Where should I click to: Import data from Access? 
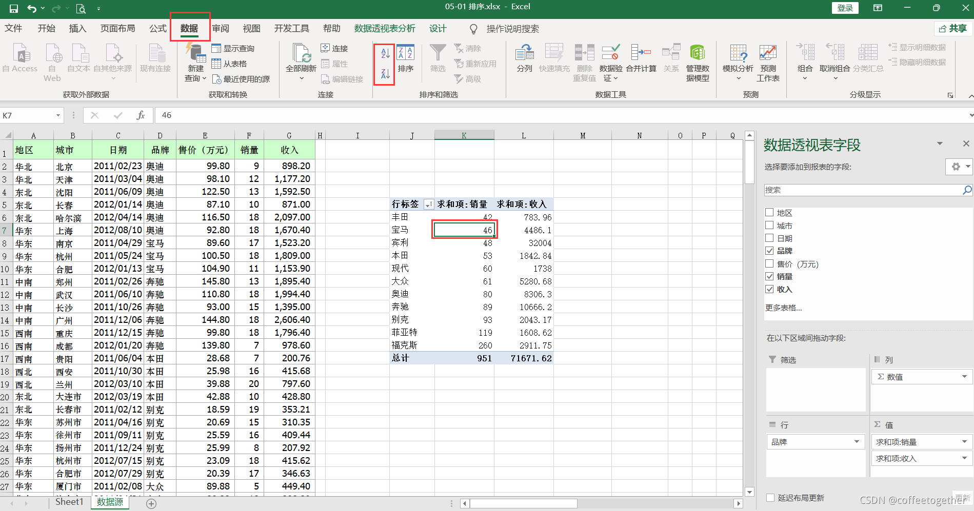[x=21, y=58]
